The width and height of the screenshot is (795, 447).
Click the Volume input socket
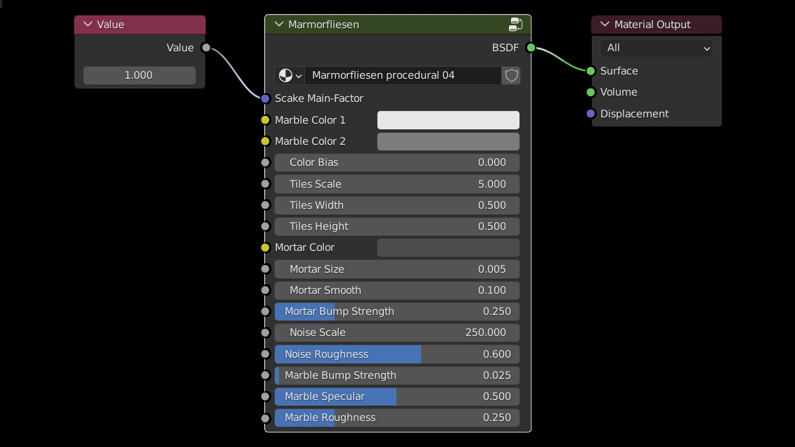[x=590, y=92]
